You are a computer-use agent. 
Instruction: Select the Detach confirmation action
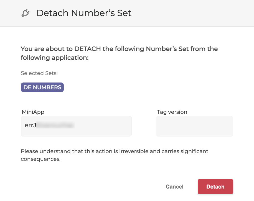coord(215,187)
